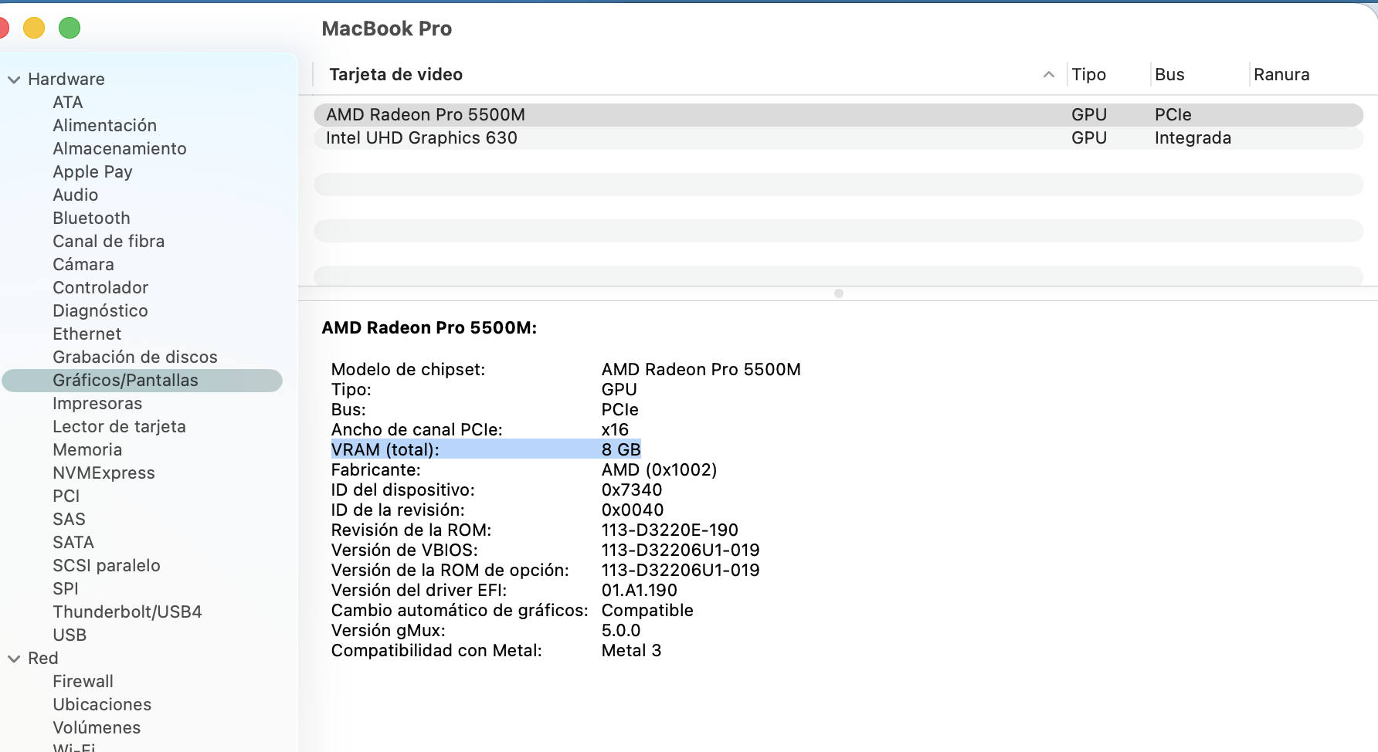Collapse the Red section chevron
Image resolution: width=1378 pixels, height=752 pixels.
coord(14,659)
